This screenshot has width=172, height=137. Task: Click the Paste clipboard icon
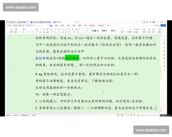[16, 30]
